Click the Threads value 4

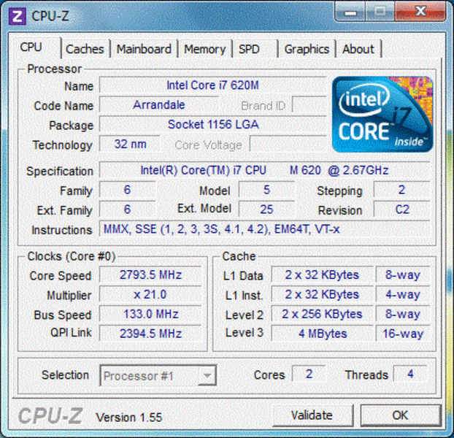[410, 374]
